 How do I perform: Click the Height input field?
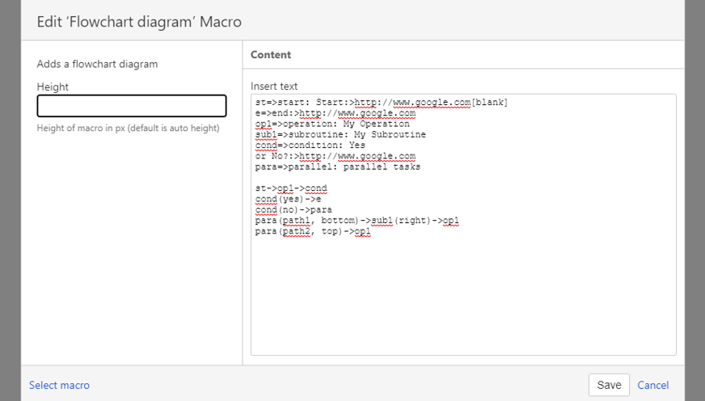(132, 106)
